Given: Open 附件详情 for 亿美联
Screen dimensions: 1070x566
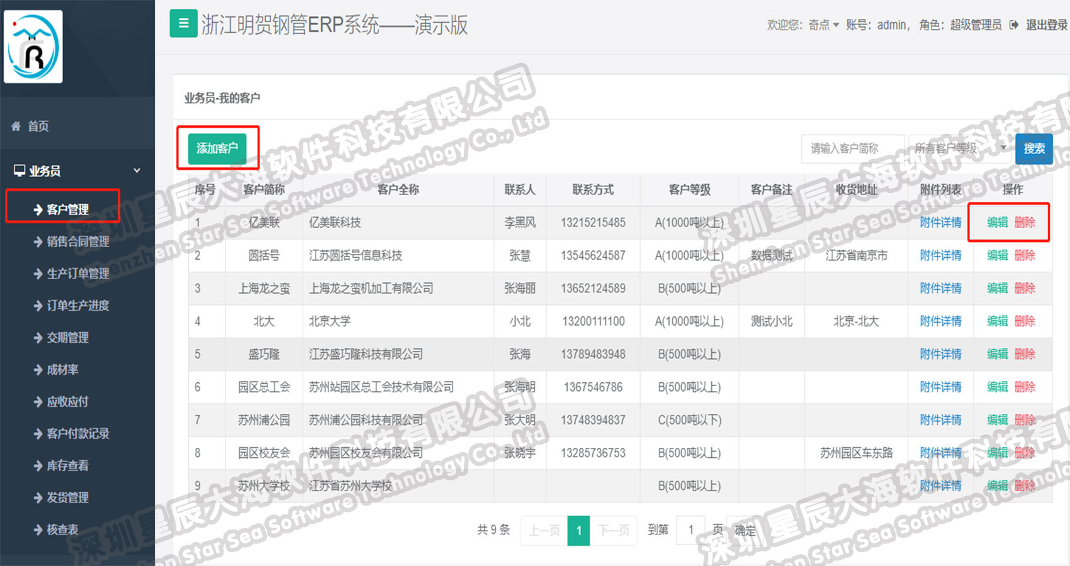Looking at the screenshot, I should click(940, 222).
